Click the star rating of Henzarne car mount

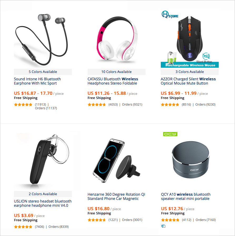tap(97, 220)
